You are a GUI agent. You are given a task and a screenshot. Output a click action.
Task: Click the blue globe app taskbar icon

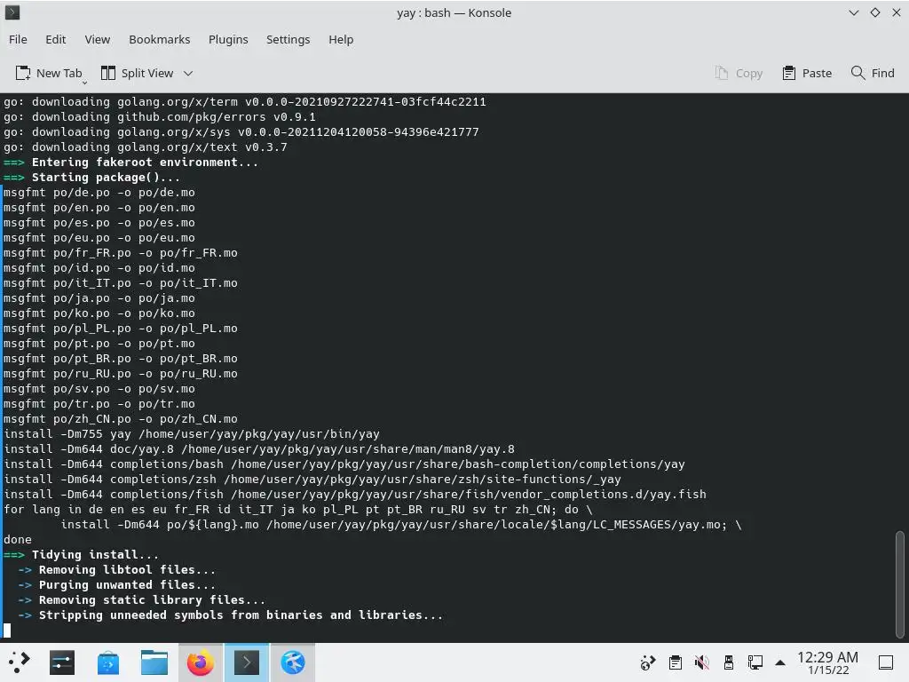click(x=293, y=662)
